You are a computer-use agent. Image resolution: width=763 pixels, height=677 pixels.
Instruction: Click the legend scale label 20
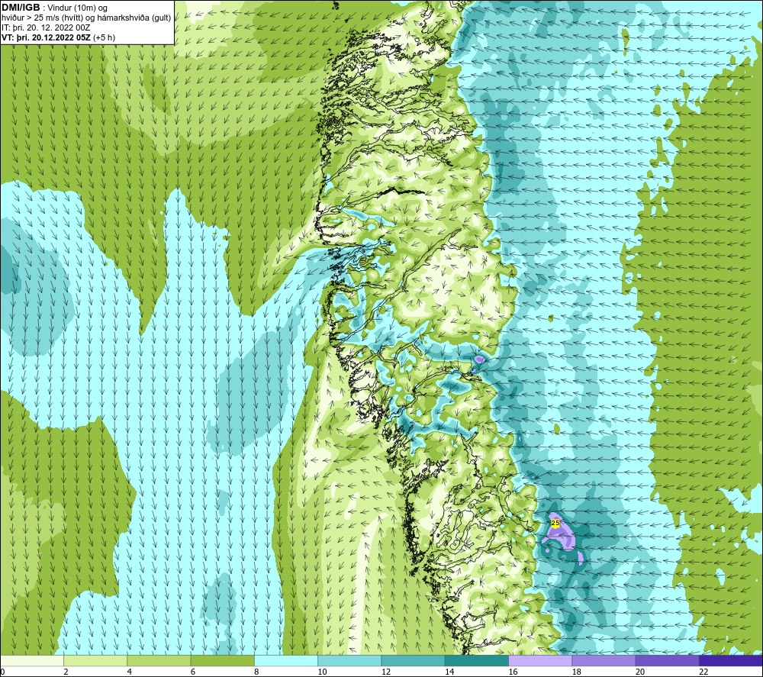pos(640,672)
